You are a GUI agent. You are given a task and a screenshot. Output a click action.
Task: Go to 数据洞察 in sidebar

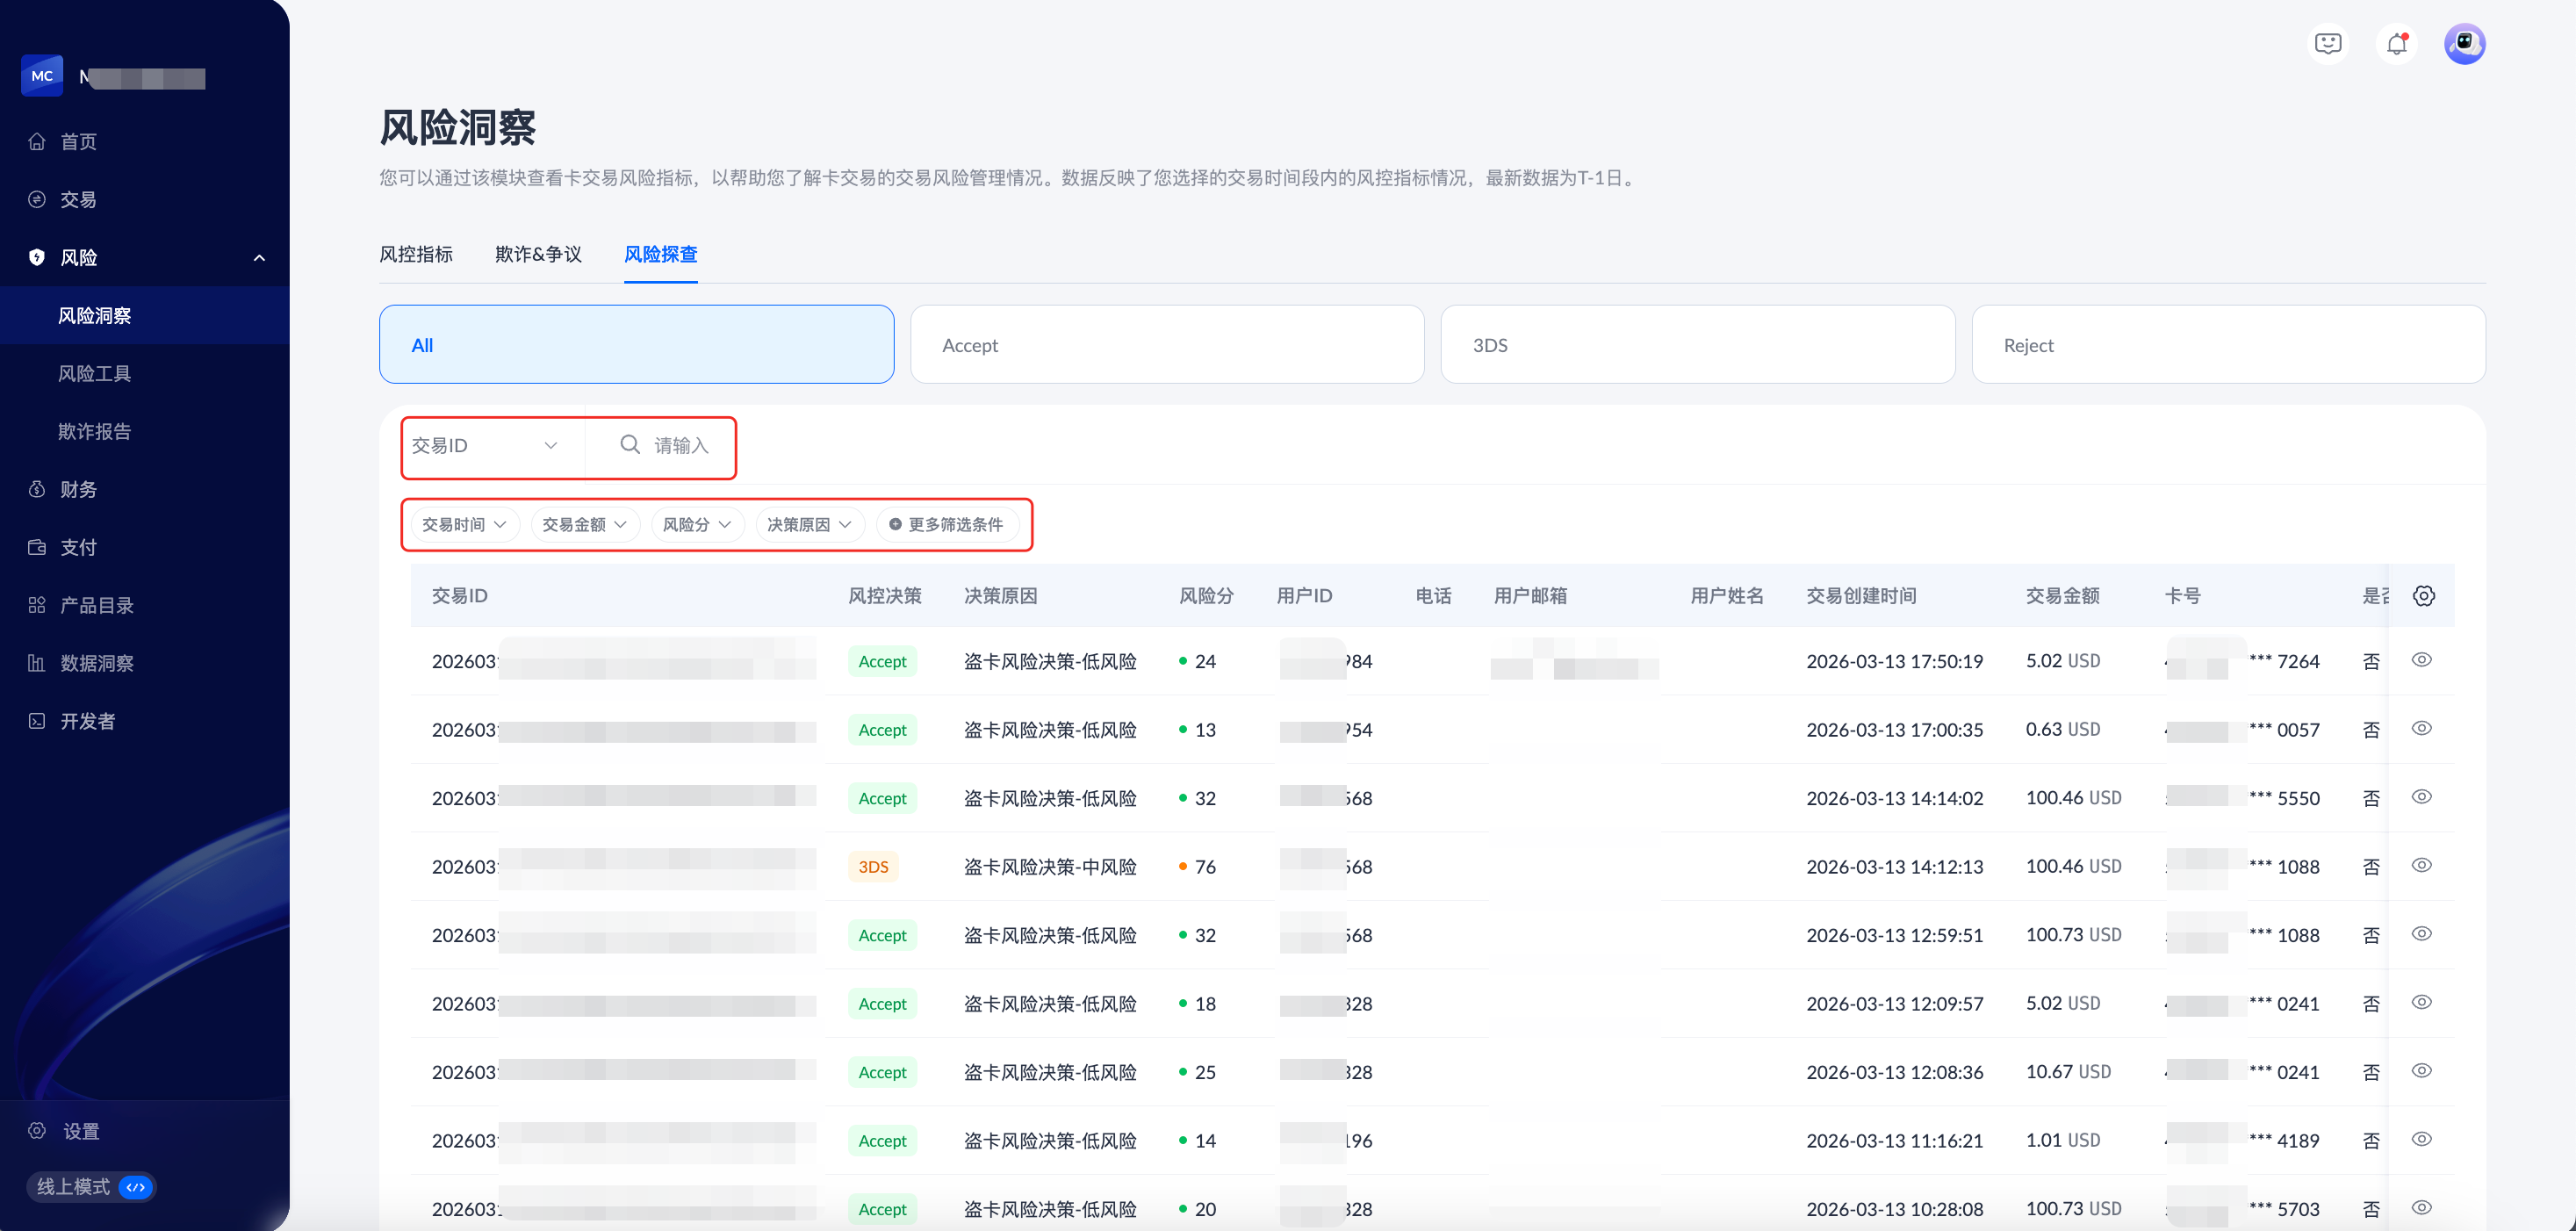pyautogui.click(x=96, y=663)
